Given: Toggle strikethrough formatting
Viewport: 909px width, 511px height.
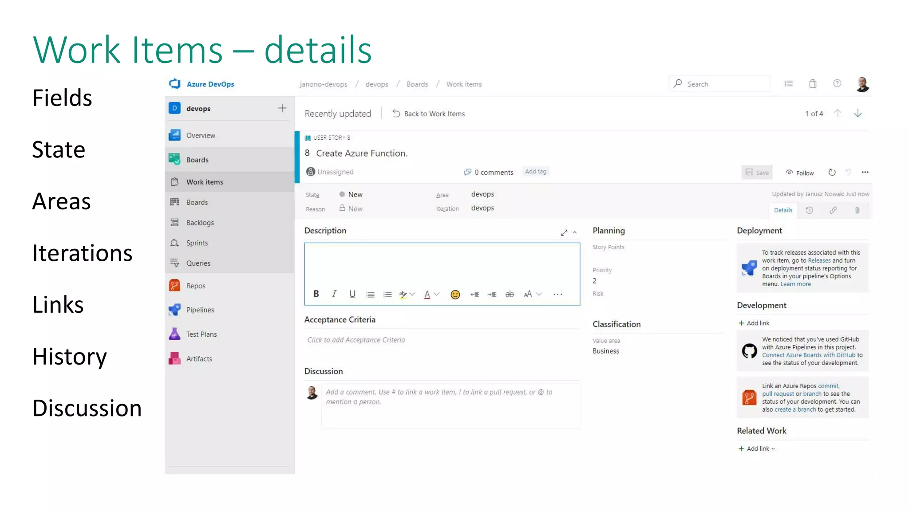Looking at the screenshot, I should tap(510, 294).
